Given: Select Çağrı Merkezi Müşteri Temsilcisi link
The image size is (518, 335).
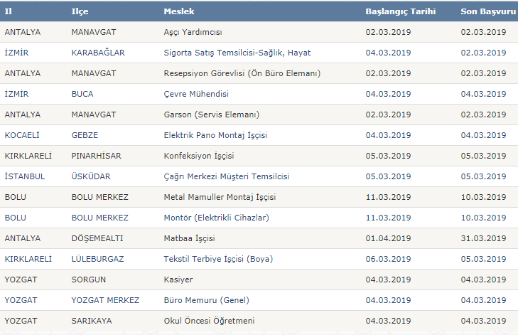Looking at the screenshot, I should pos(227,176).
